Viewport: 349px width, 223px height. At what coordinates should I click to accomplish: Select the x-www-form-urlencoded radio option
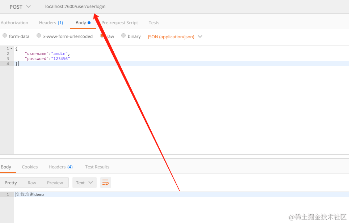point(39,35)
